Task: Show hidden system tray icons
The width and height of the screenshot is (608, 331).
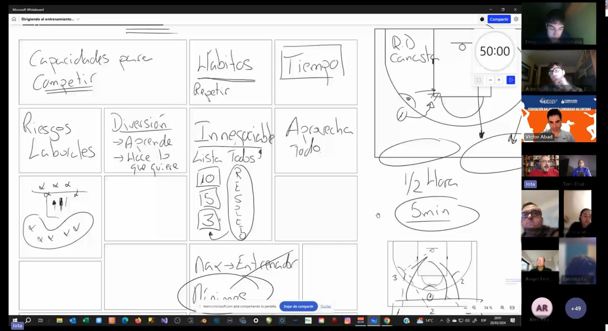Action: [441, 321]
